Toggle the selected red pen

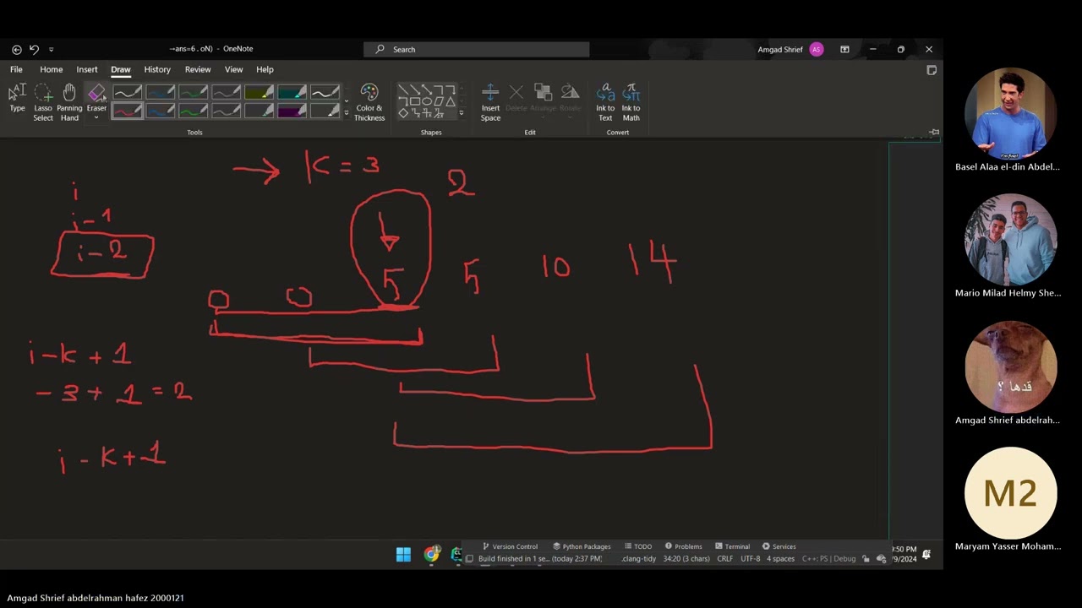(x=127, y=111)
